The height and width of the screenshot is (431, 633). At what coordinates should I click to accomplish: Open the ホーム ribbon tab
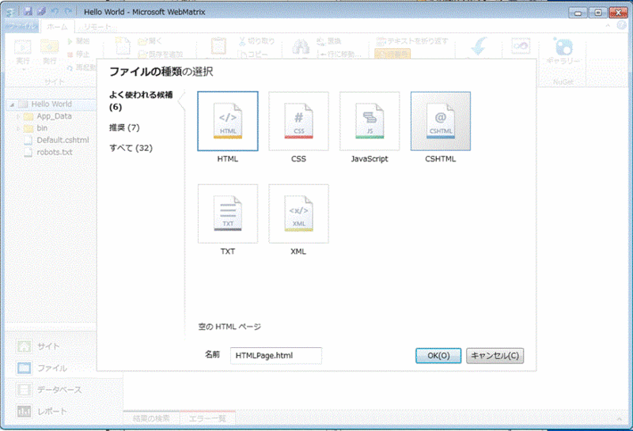[x=57, y=27]
